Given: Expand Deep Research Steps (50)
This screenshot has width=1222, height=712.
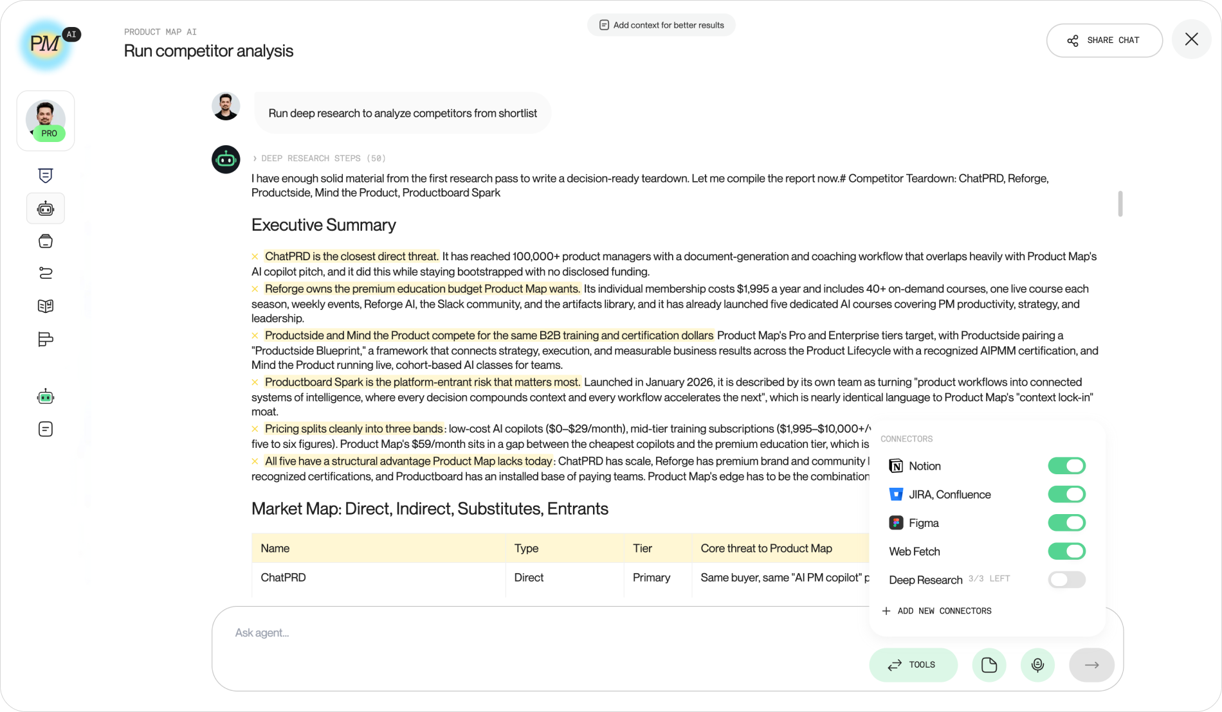Looking at the screenshot, I should pos(319,158).
